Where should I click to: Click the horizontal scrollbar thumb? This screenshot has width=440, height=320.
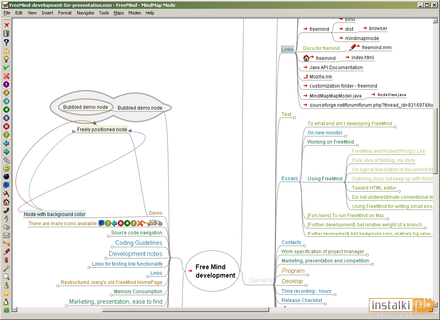(186, 310)
